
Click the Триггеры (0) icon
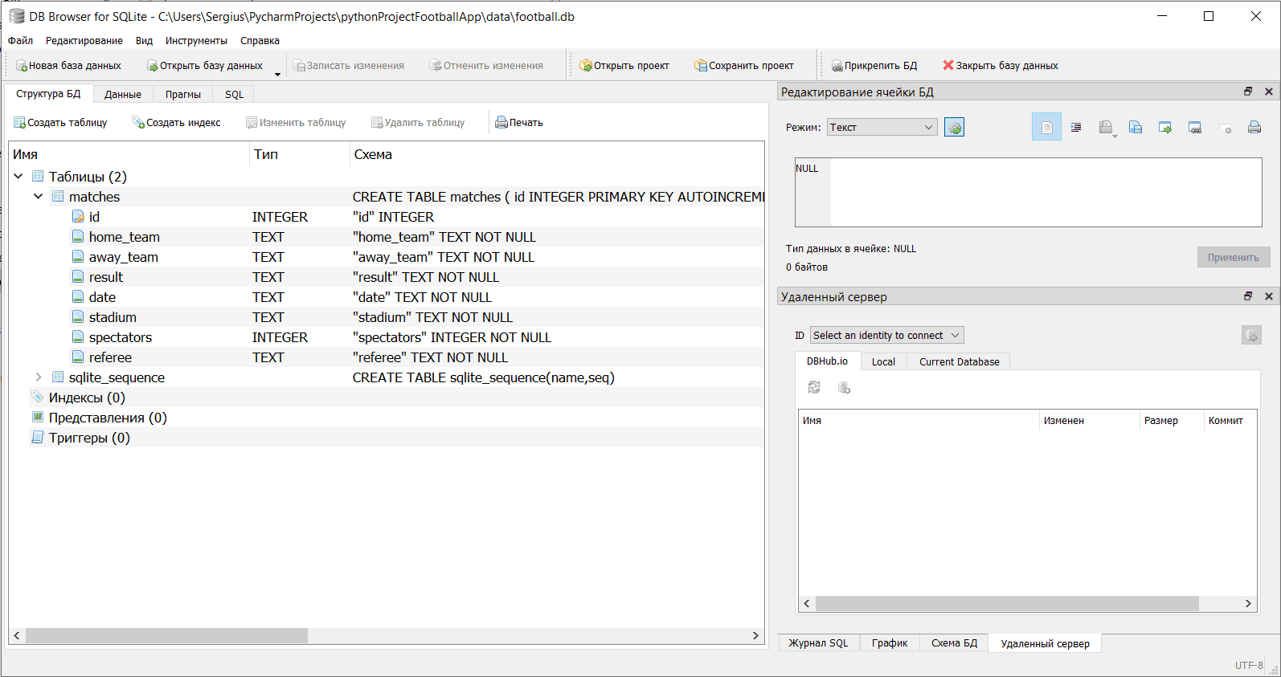click(38, 438)
